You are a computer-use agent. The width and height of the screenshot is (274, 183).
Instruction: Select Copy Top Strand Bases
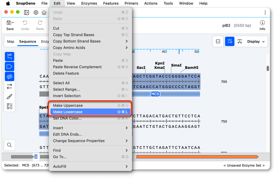[x=90, y=35]
